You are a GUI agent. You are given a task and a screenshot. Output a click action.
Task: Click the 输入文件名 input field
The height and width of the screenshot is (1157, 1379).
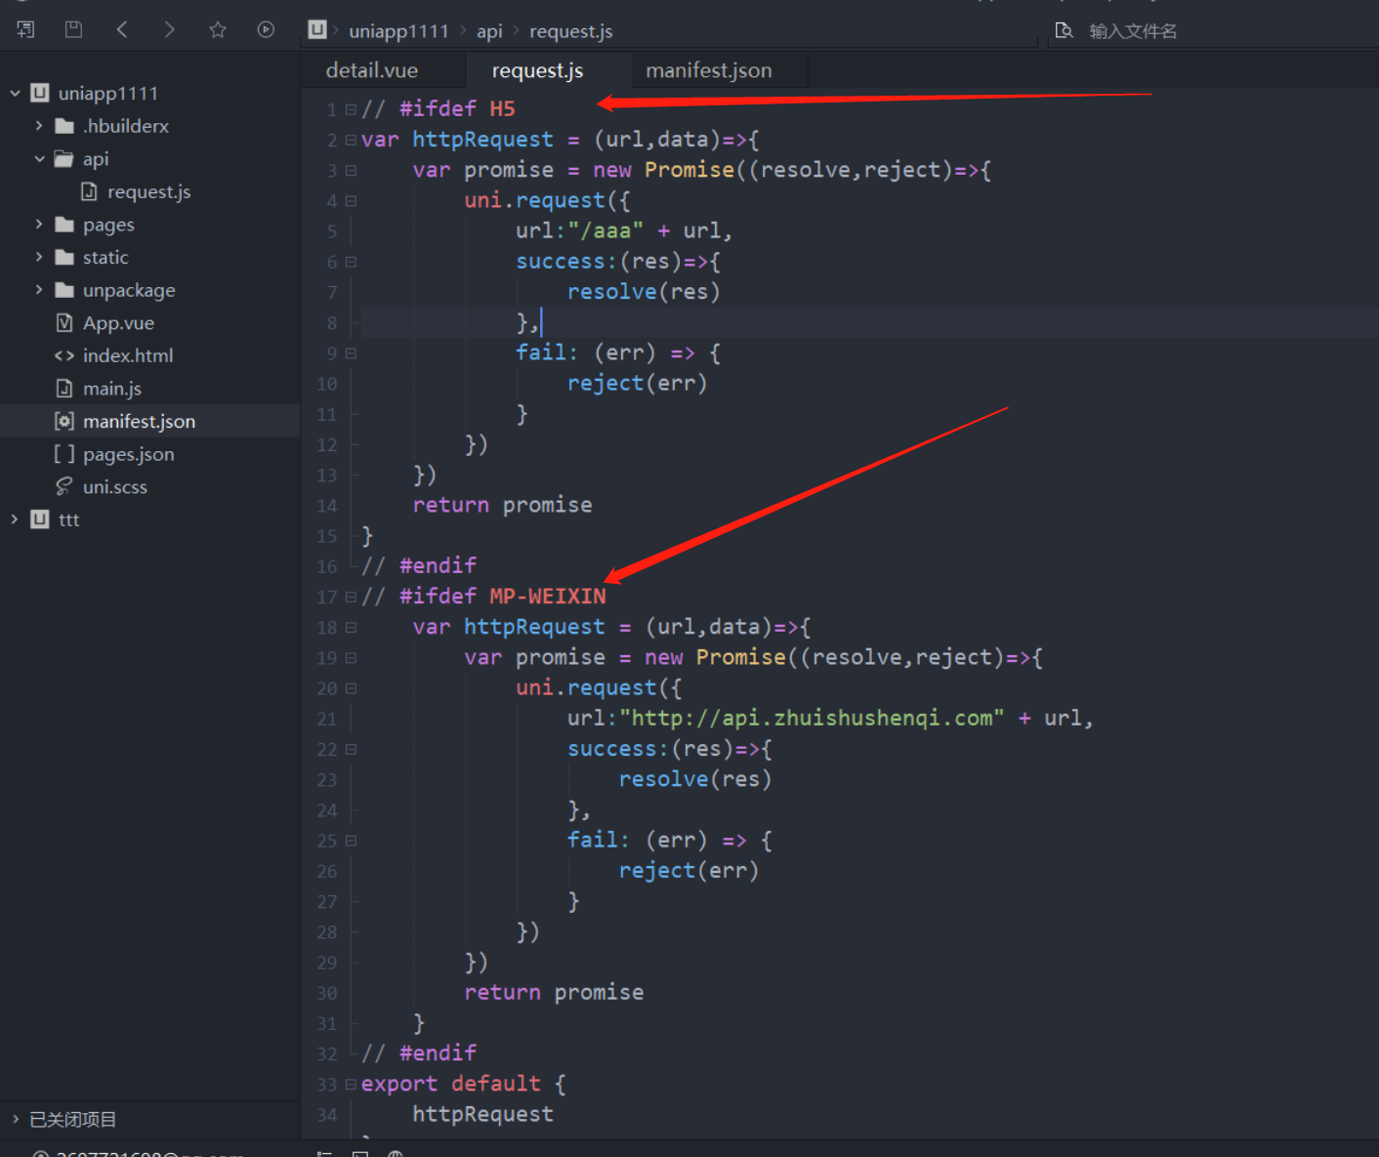click(1133, 30)
